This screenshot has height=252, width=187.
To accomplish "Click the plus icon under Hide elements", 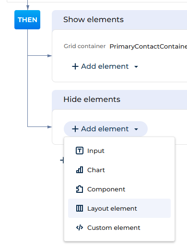I will tap(75, 129).
